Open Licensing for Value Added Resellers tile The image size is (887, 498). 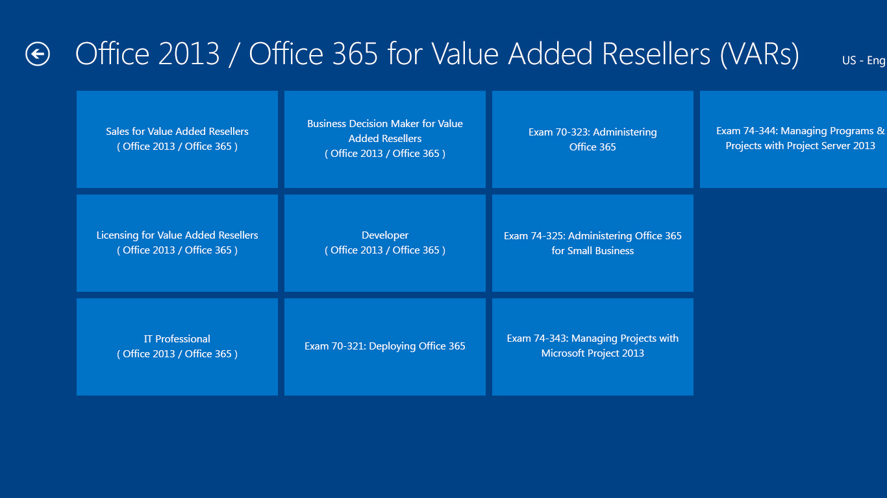[x=177, y=243]
